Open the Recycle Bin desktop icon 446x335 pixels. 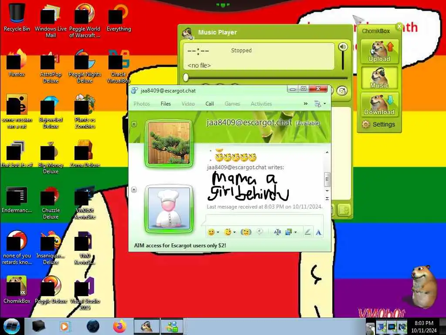[17, 17]
